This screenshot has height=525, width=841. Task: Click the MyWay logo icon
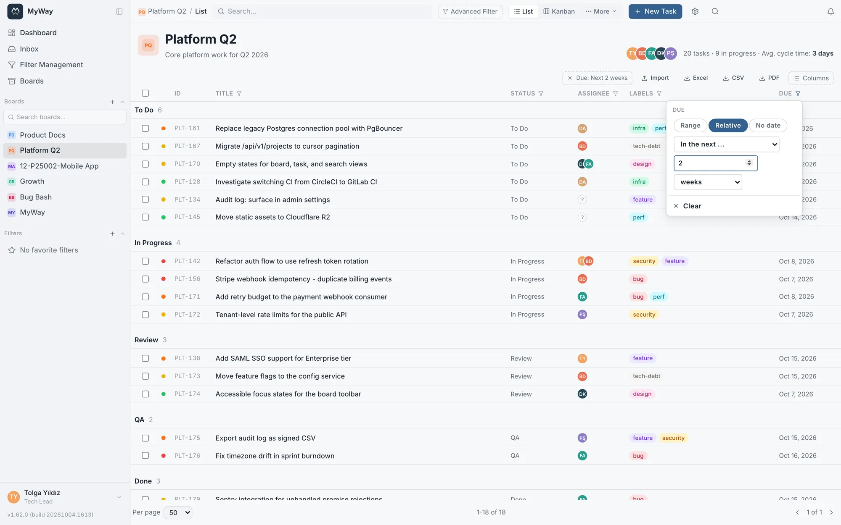point(15,11)
